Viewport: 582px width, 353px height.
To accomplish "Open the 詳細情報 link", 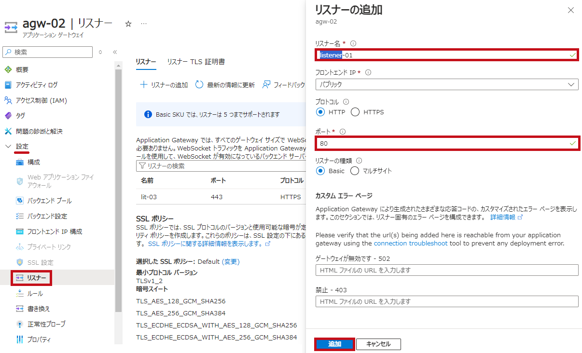I will 507,217.
